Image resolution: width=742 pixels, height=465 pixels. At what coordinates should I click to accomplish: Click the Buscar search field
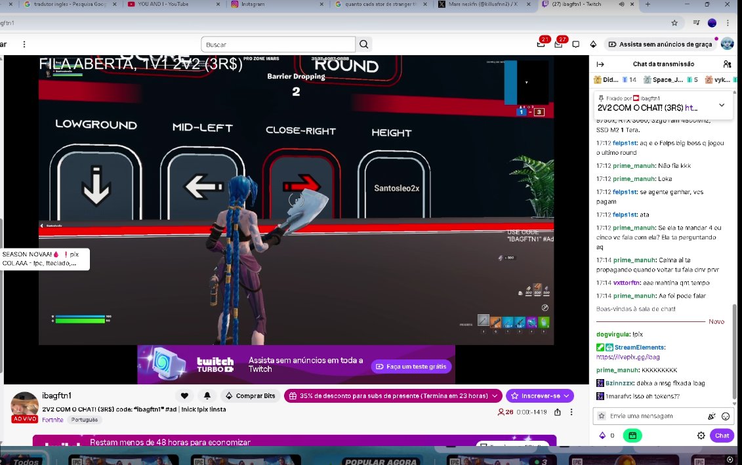pyautogui.click(x=278, y=45)
